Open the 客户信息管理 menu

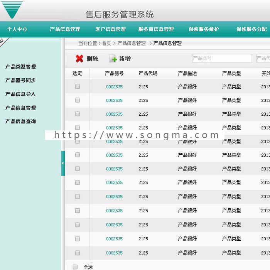pos(111,29)
